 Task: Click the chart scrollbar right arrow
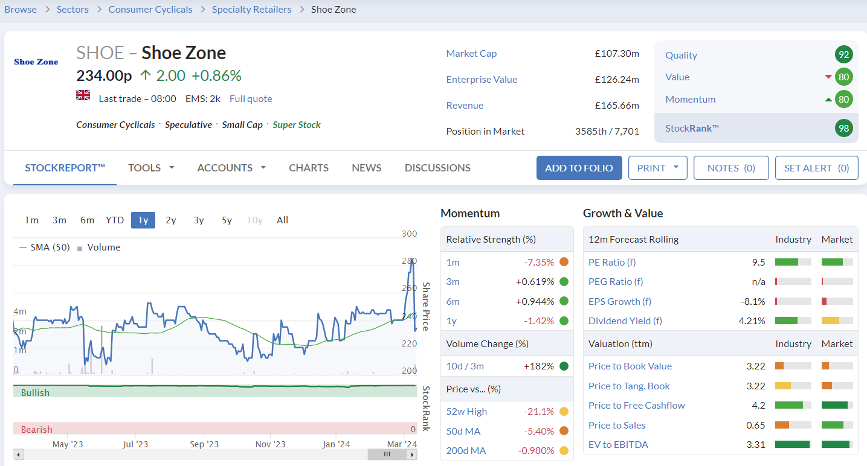pyautogui.click(x=412, y=454)
